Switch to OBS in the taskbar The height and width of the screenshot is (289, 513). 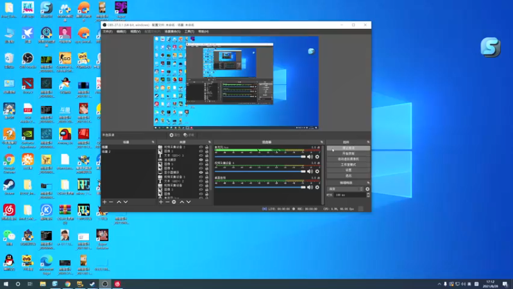point(105,284)
